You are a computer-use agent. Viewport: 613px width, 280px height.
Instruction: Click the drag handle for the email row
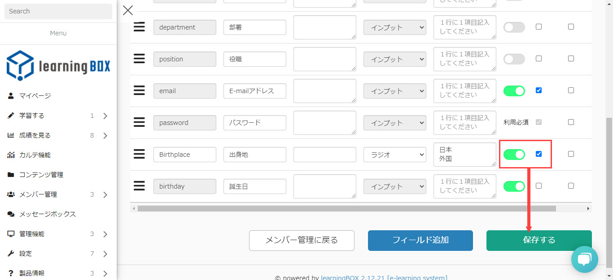[x=139, y=90]
